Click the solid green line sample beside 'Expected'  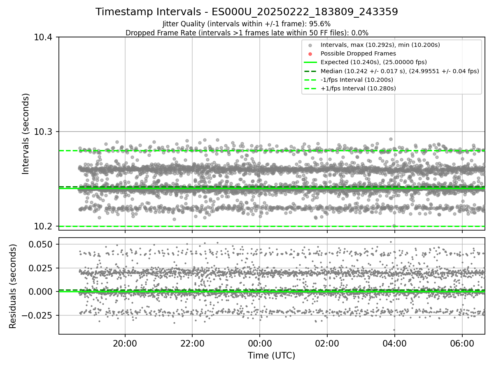pos(310,62)
